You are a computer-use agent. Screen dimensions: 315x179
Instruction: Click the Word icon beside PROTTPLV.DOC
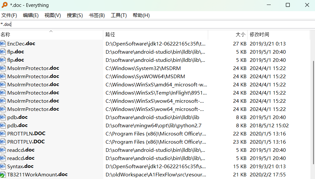(x=3, y=142)
